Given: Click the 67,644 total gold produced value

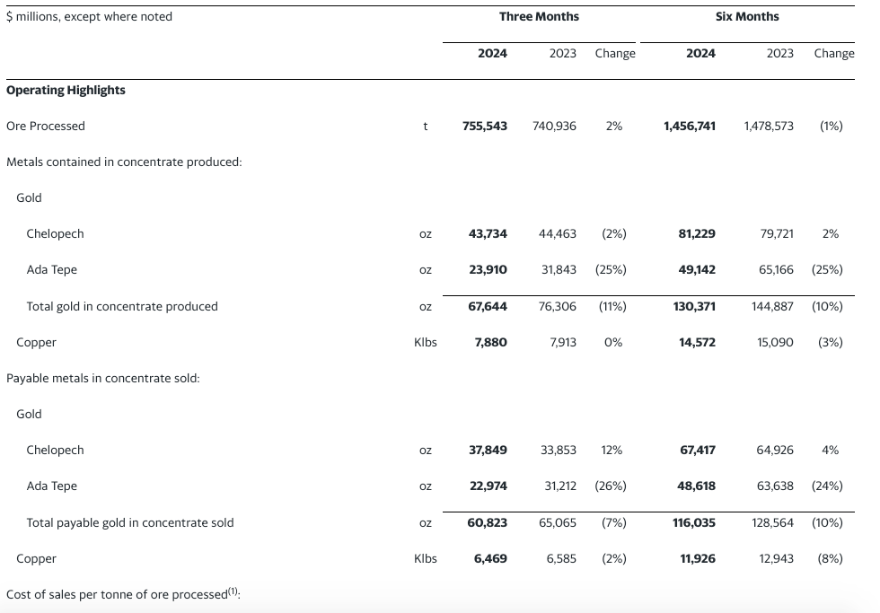Looking at the screenshot, I should (488, 306).
